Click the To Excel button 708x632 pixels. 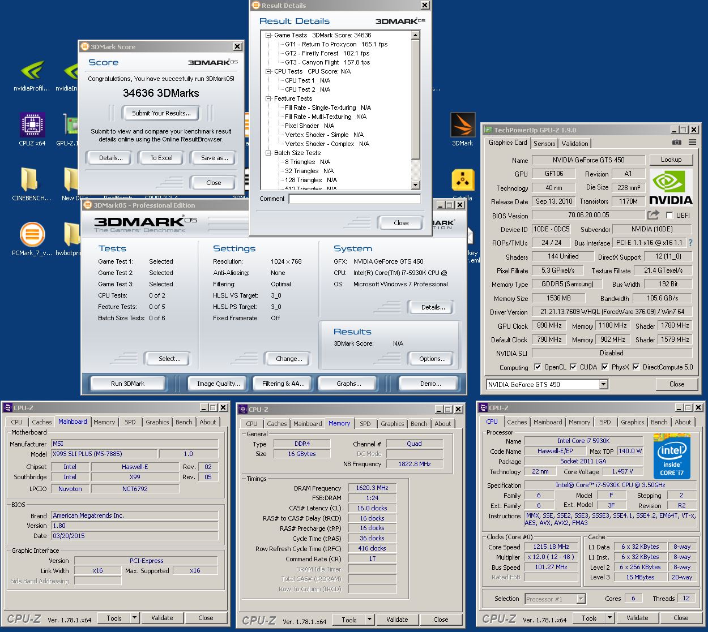pyautogui.click(x=161, y=158)
